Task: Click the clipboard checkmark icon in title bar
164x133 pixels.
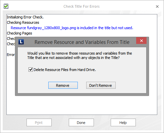Action: click(6, 6)
